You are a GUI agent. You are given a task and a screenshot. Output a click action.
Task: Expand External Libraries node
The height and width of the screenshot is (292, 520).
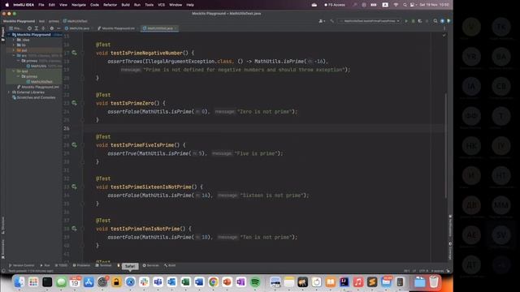pos(9,92)
